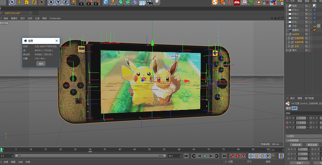Screen dimensions: 322x165
Task: Open the generators green cube icon
Action: [121, 2]
